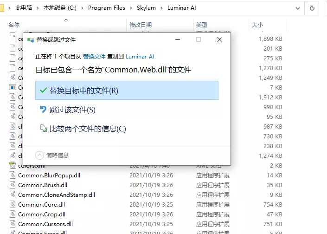This screenshot has height=234, width=327.
Task: Click dll icon in the 95 KB row
Action: click(x=13, y=117)
